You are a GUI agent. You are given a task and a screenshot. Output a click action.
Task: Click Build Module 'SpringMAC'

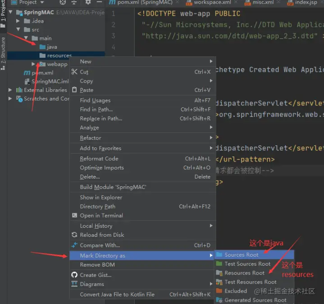pyautogui.click(x=142, y=187)
